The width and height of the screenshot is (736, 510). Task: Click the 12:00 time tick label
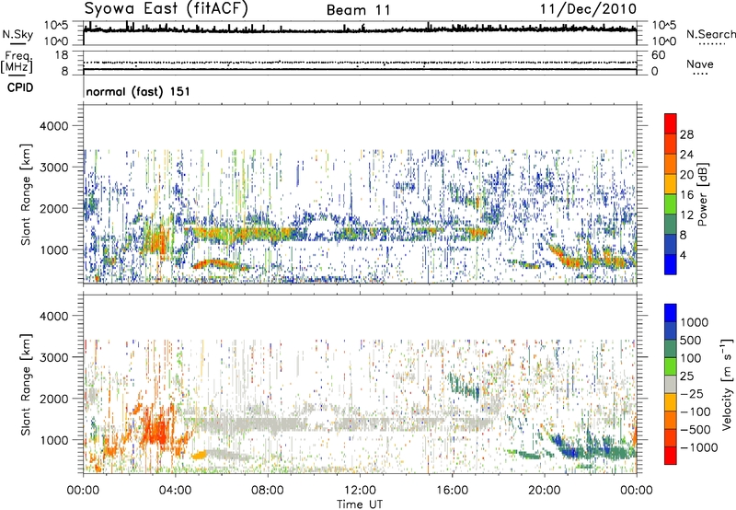tap(360, 491)
